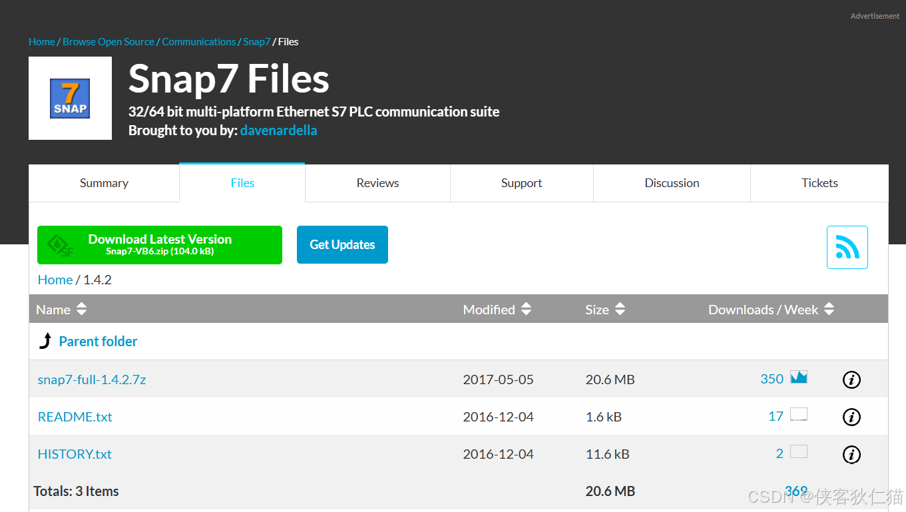The width and height of the screenshot is (906, 512).
Task: Click the info icon for README.txt
Action: tap(851, 417)
